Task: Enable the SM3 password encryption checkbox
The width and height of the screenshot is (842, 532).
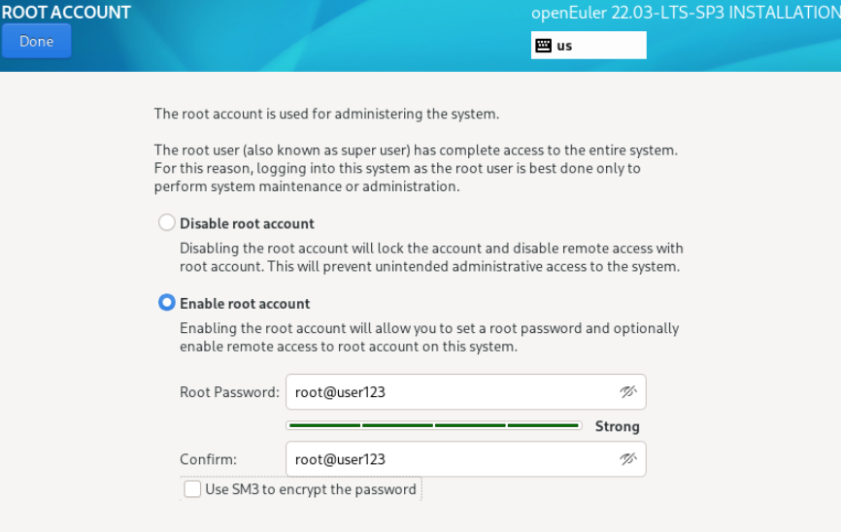Action: (x=193, y=489)
